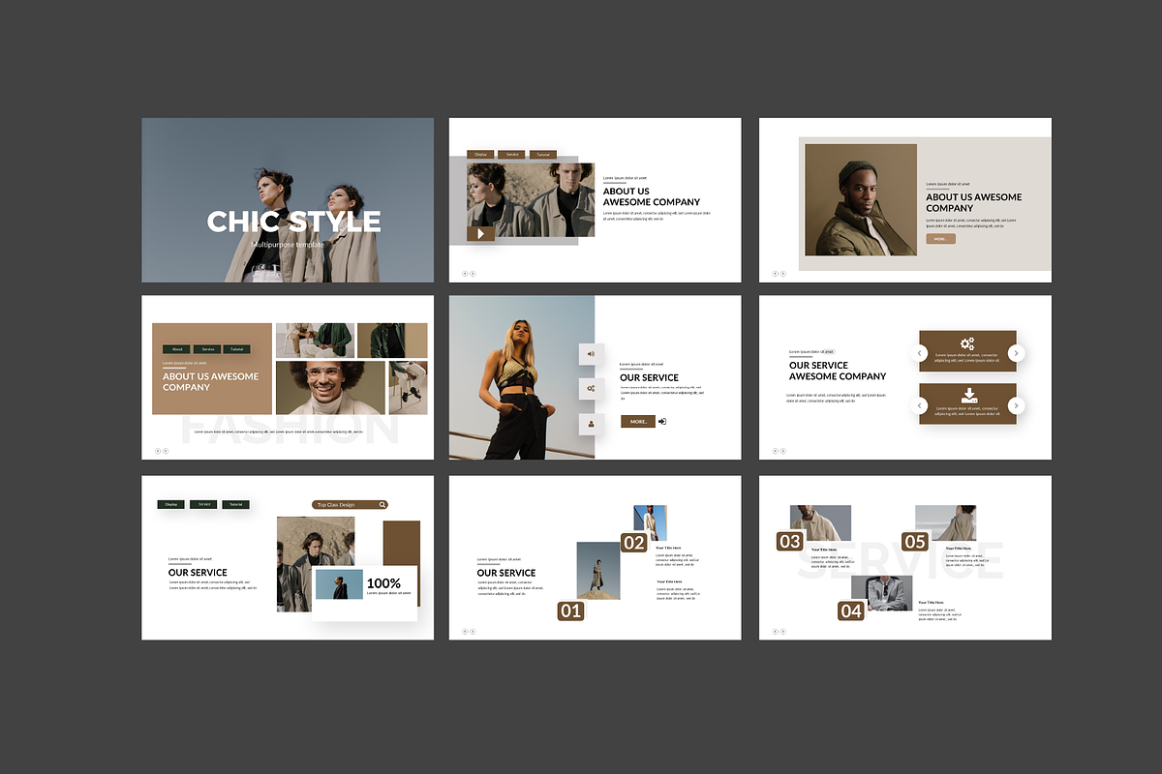Click the play button on the two-person photo
1162x774 pixels.
(480, 233)
